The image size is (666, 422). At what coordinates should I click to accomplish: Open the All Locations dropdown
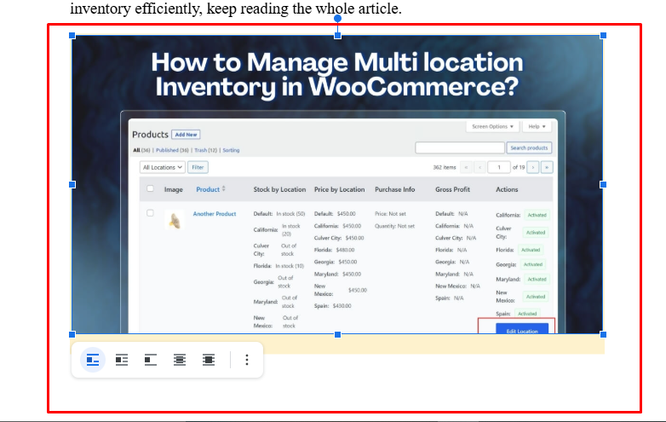(163, 167)
